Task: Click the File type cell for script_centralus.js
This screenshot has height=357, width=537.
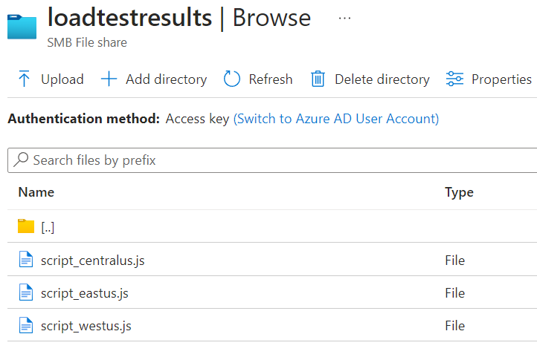Action: coord(454,261)
